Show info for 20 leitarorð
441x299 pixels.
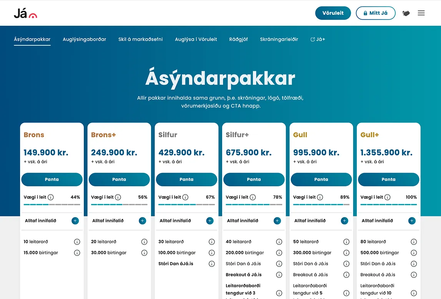click(144, 242)
